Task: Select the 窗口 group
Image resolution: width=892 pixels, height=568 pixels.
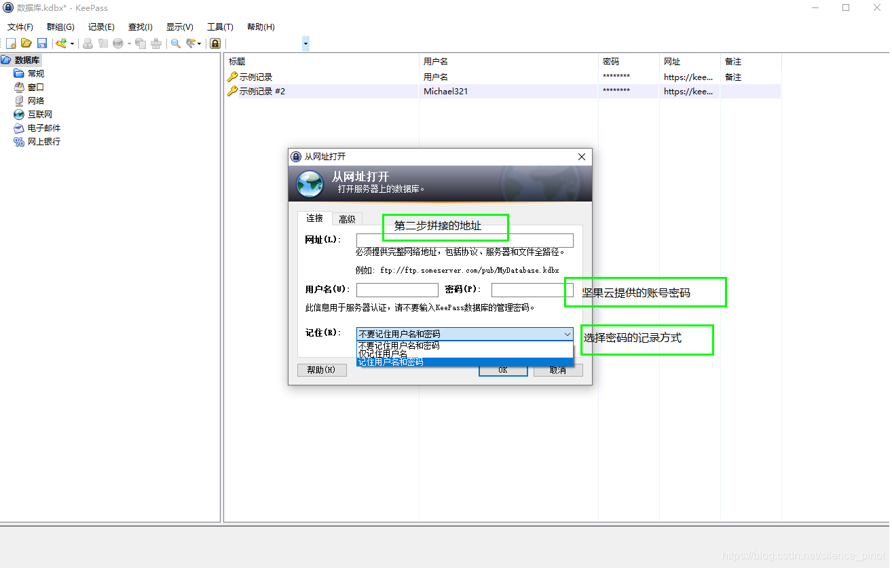Action: 36,87
